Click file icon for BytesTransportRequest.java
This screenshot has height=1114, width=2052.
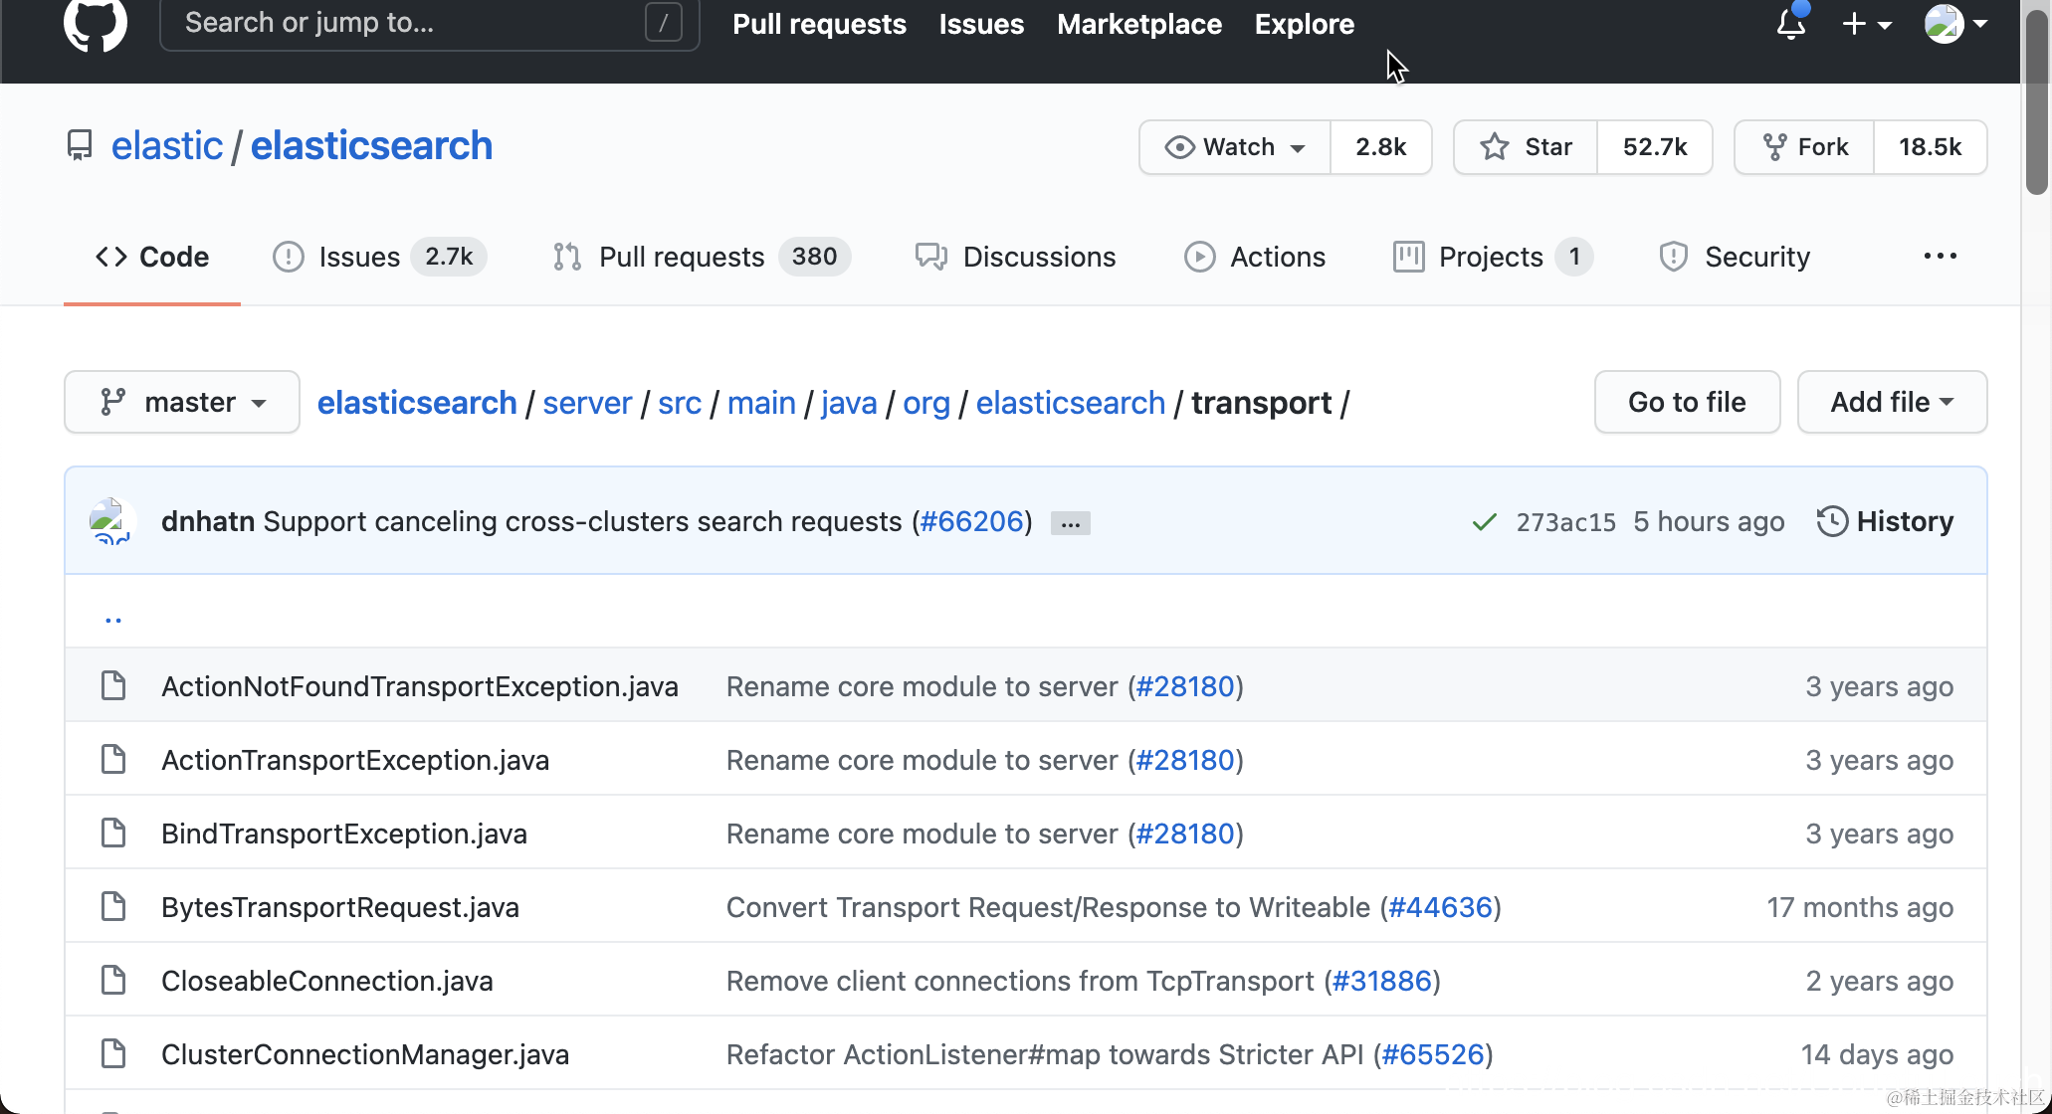(x=113, y=906)
